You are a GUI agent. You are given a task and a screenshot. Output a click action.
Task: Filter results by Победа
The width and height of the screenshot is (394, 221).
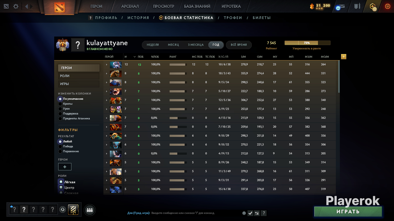pyautogui.click(x=66, y=146)
